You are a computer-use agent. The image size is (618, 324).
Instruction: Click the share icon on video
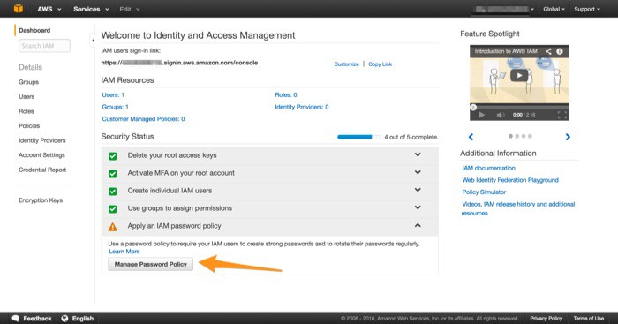(548, 51)
